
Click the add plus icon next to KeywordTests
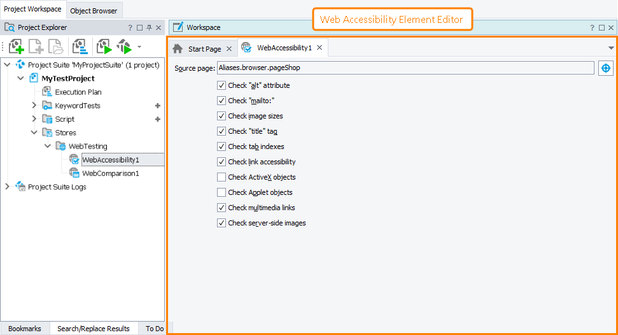[x=157, y=106]
